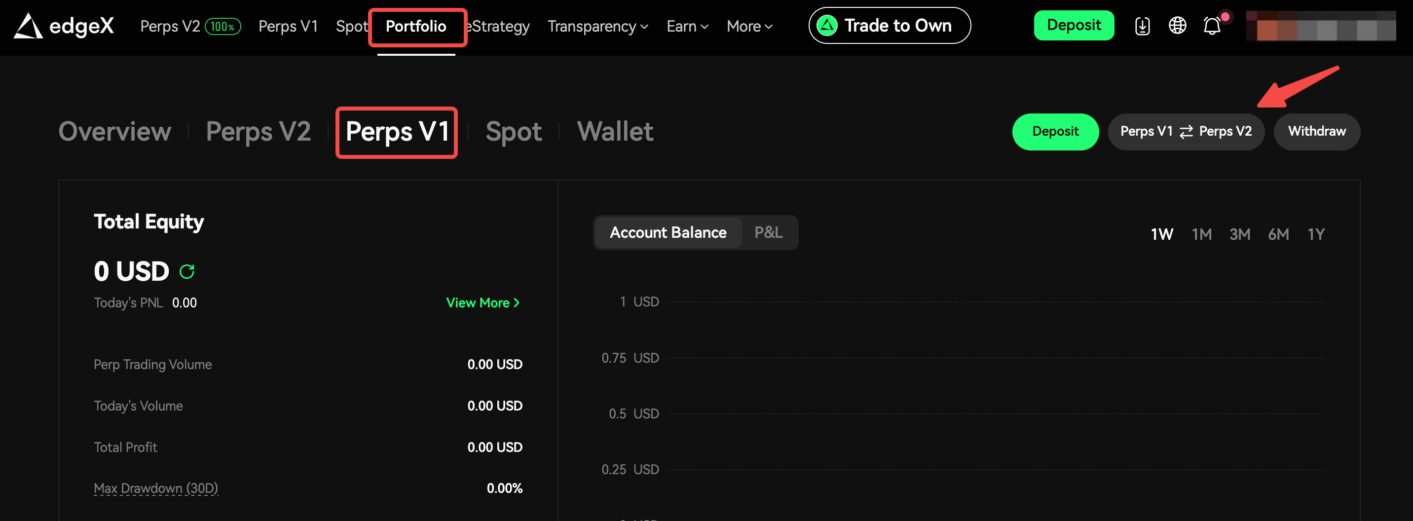Click the Perps V1 to V2 transfer arrows
The width and height of the screenshot is (1413, 521).
click(1186, 132)
